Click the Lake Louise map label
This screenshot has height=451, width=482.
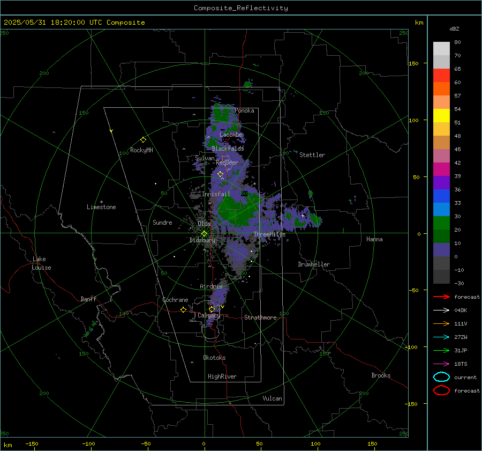(41, 263)
